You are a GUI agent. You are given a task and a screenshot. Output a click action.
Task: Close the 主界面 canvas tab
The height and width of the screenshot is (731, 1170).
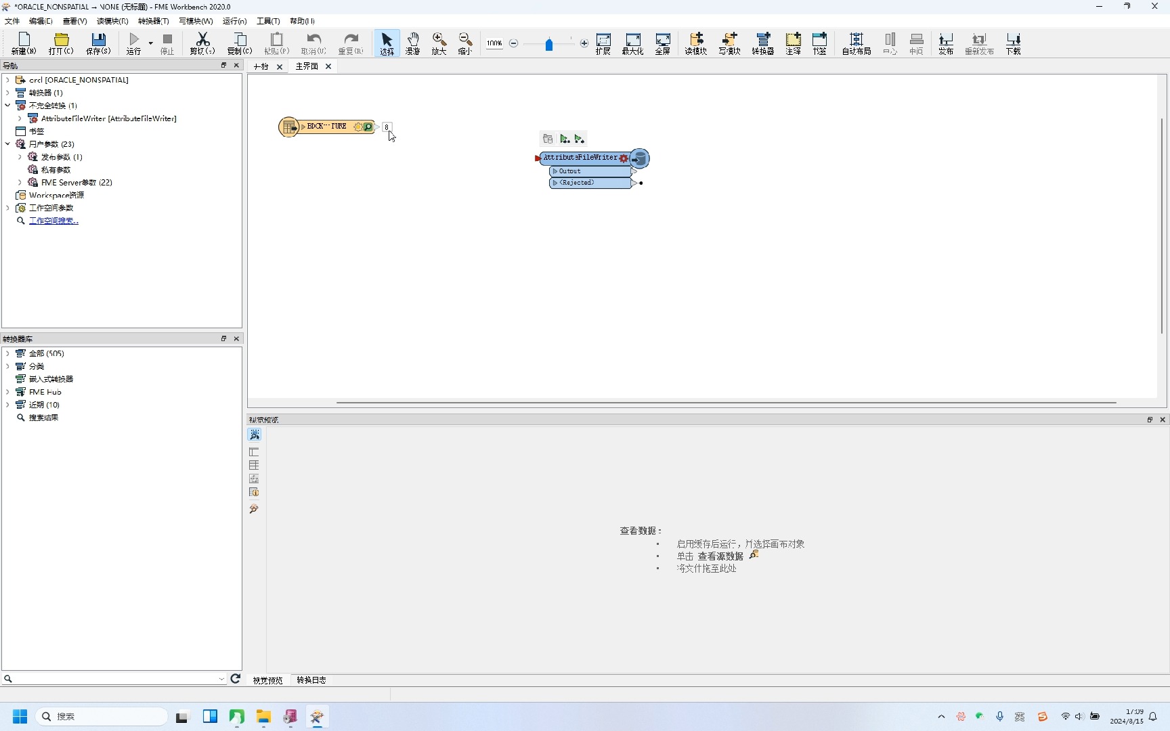328,66
